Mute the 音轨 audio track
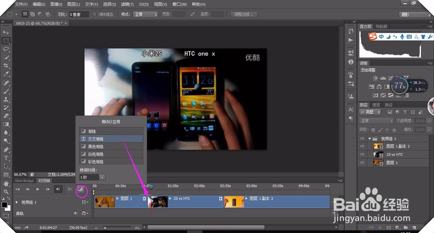Screen dimensions: 434x233 coord(76,213)
